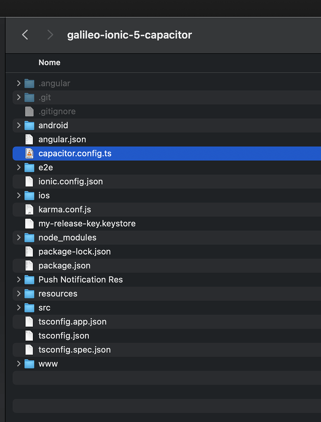Screen dimensions: 321x422
Task: Click the Nome column header
Action: [x=49, y=62]
